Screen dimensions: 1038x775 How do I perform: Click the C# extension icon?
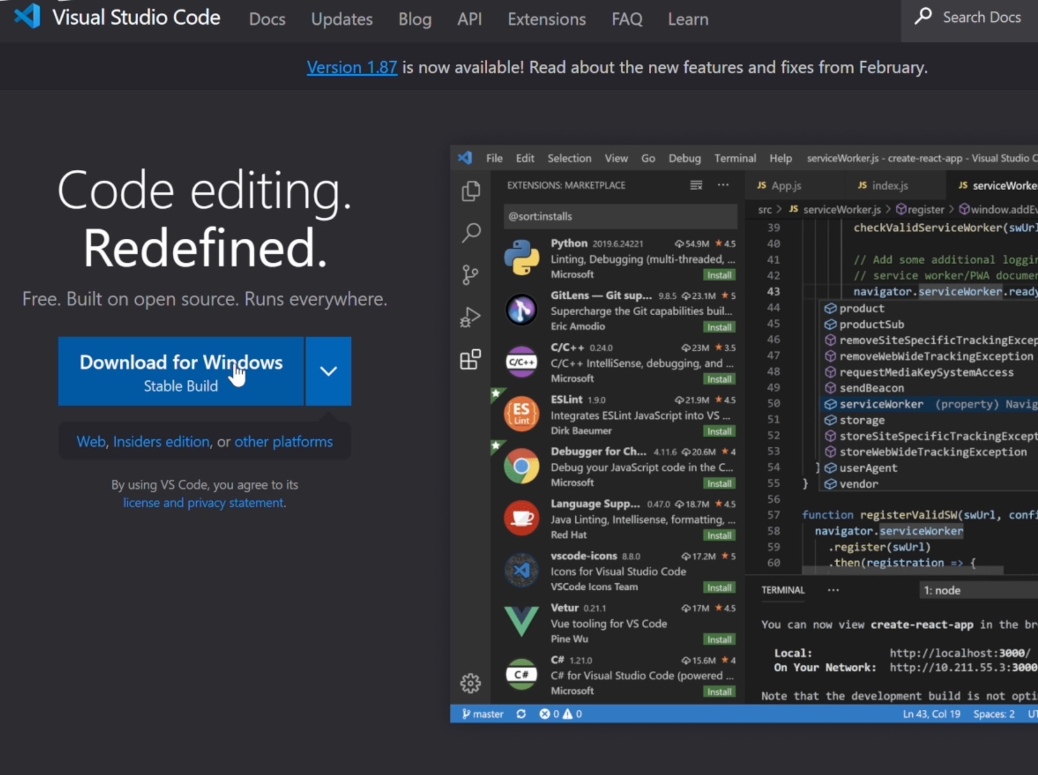521,674
